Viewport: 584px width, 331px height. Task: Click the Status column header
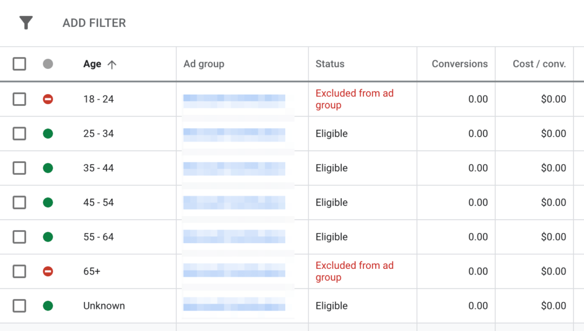click(330, 64)
